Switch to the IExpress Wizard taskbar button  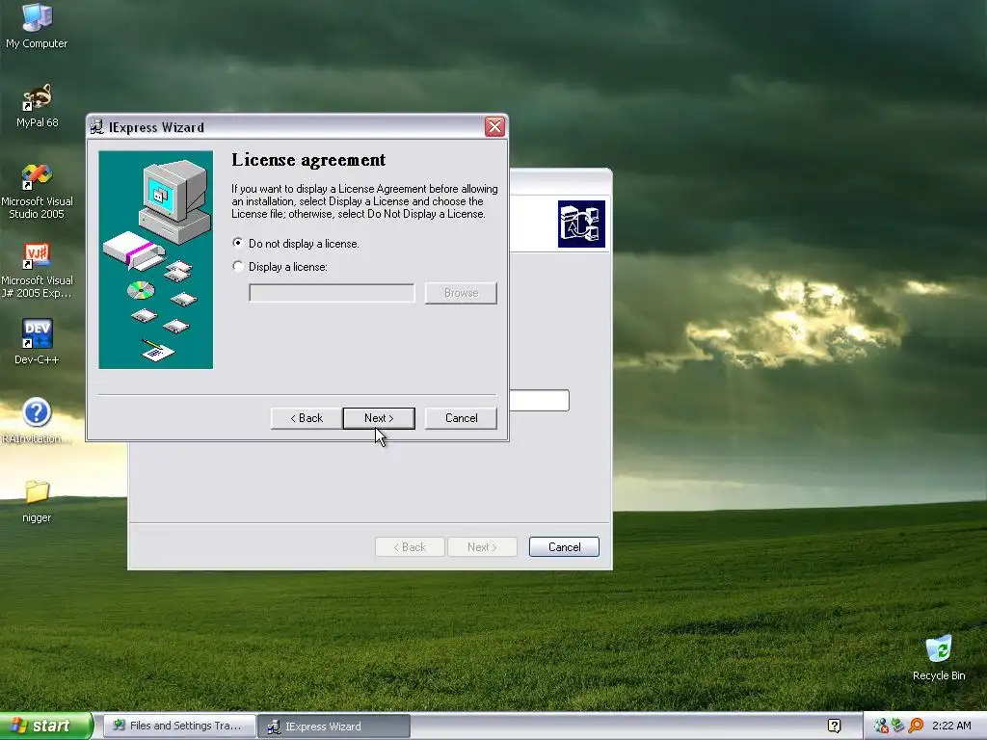click(x=333, y=726)
